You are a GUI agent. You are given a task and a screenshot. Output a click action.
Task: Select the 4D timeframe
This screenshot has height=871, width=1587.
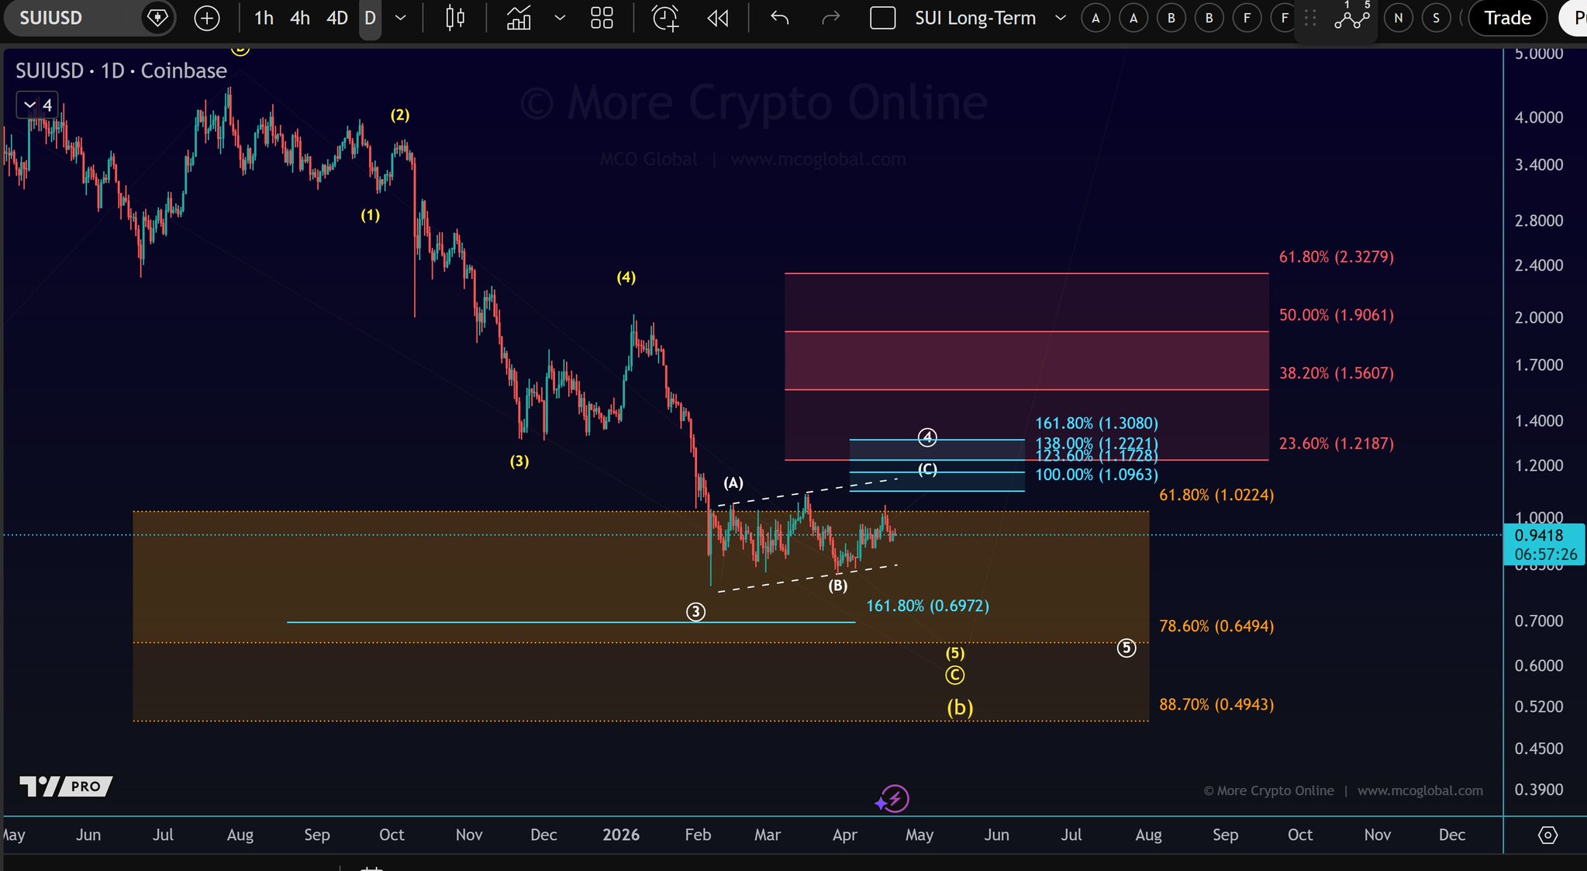click(336, 18)
